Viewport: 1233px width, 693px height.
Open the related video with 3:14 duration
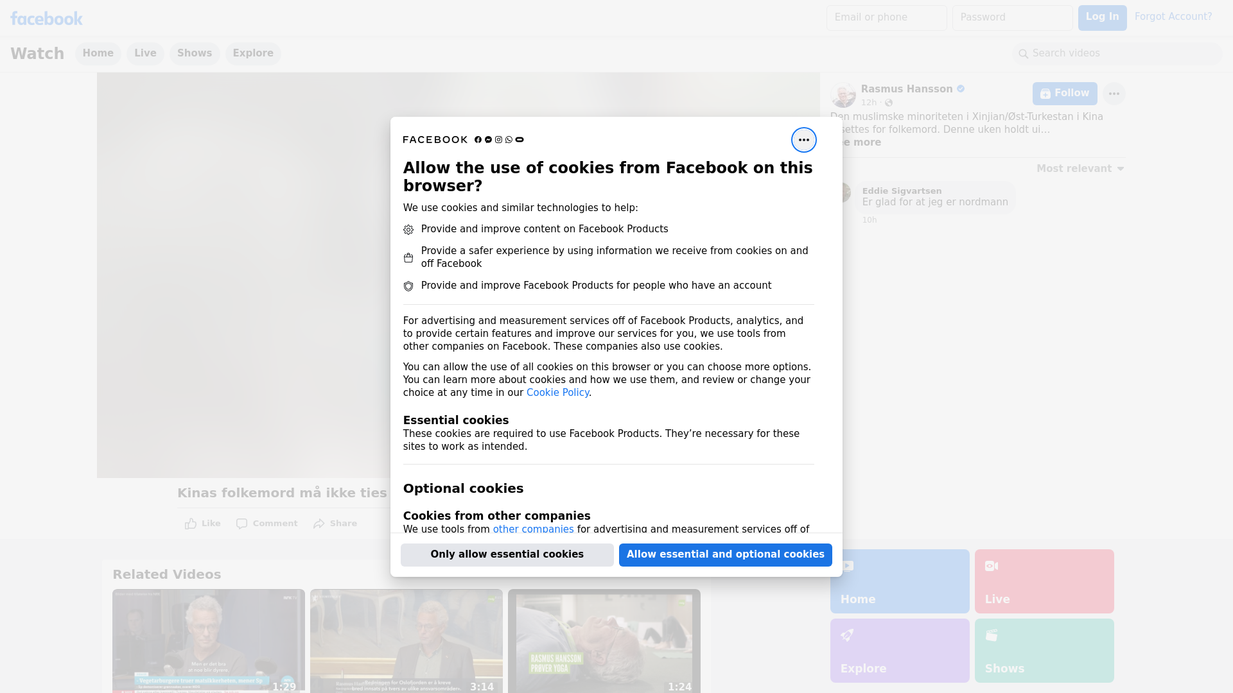point(407,641)
